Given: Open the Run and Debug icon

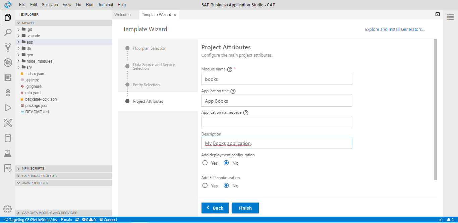Looking at the screenshot, I should (7, 108).
